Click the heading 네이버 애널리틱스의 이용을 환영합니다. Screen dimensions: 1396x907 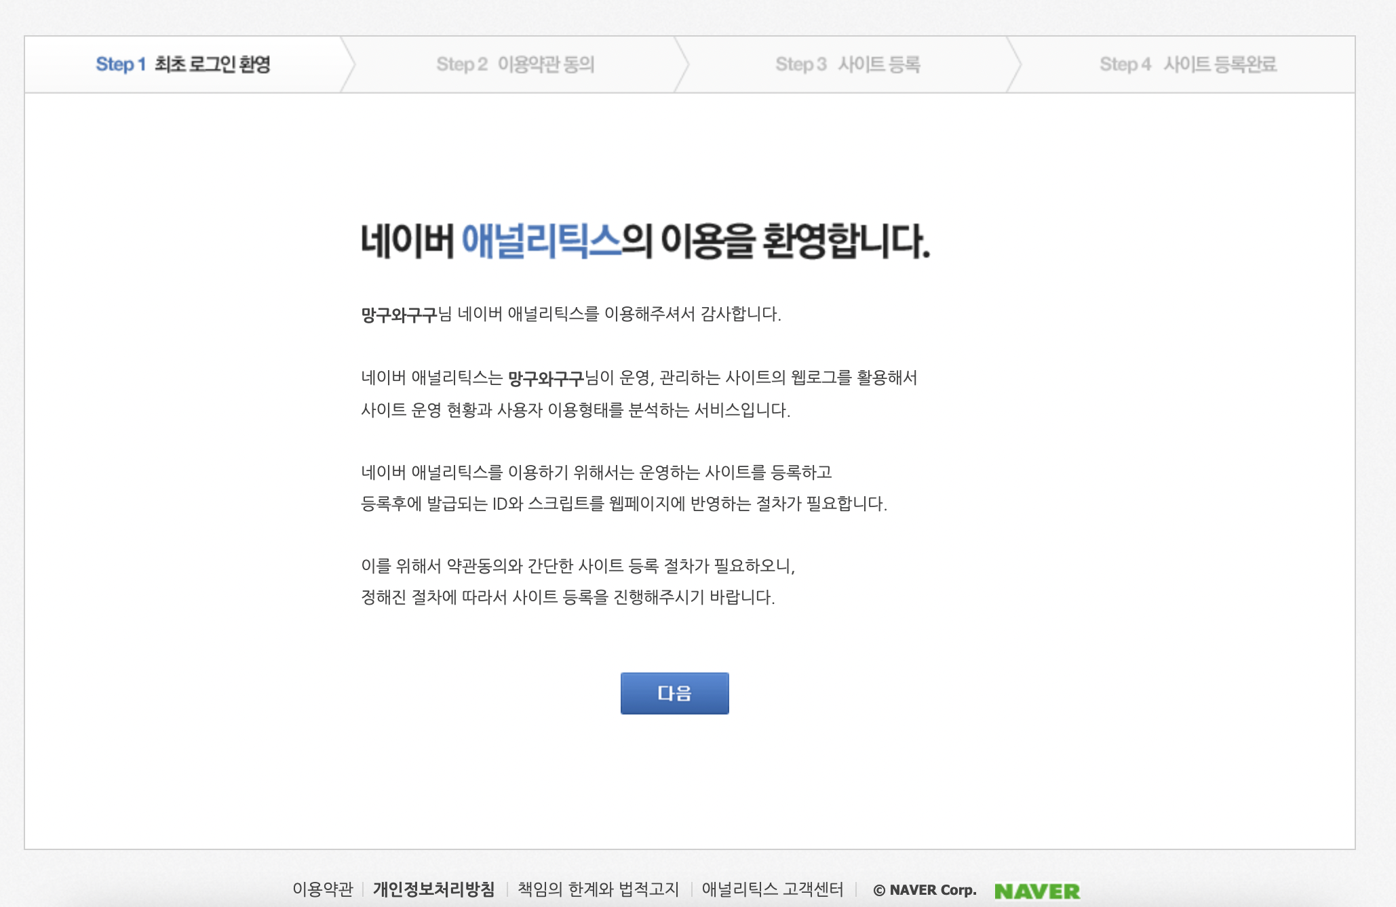click(645, 241)
